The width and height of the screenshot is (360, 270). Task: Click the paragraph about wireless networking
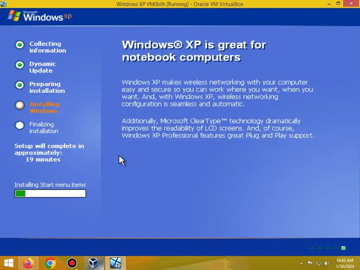pyautogui.click(x=217, y=93)
